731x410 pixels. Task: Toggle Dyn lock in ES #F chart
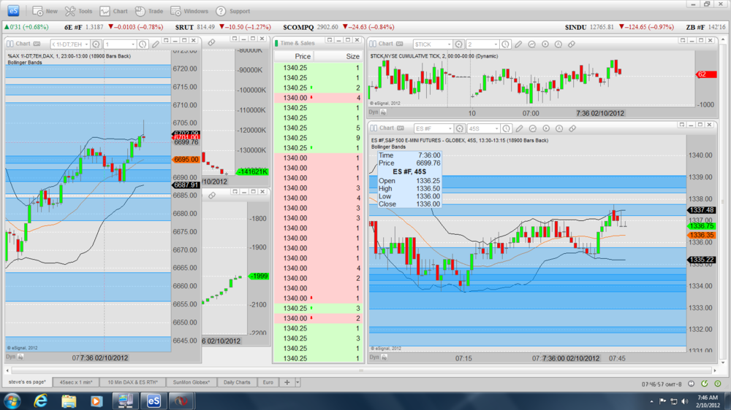click(385, 357)
